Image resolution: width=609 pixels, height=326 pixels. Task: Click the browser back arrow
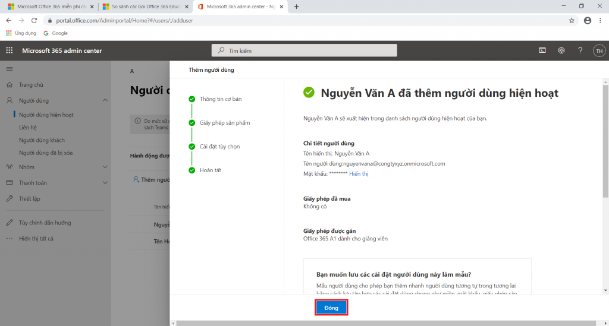8,21
